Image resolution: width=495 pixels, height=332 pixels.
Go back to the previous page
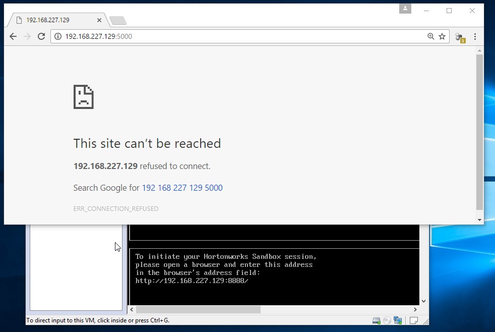tap(13, 36)
